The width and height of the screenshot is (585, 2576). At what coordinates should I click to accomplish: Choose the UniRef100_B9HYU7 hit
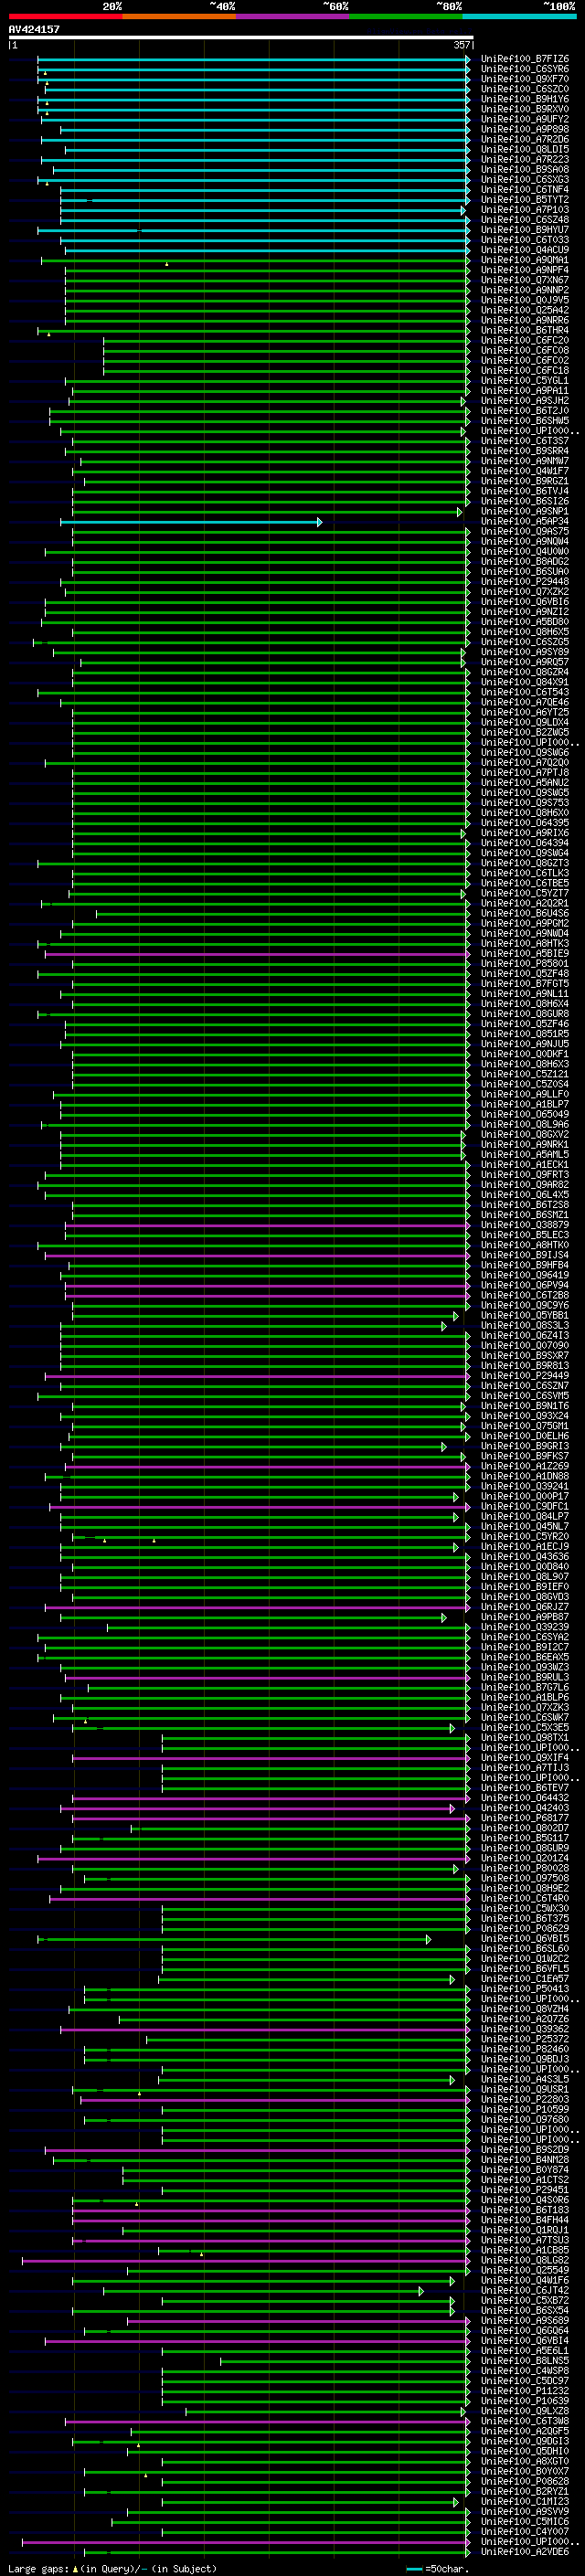pos(525,230)
